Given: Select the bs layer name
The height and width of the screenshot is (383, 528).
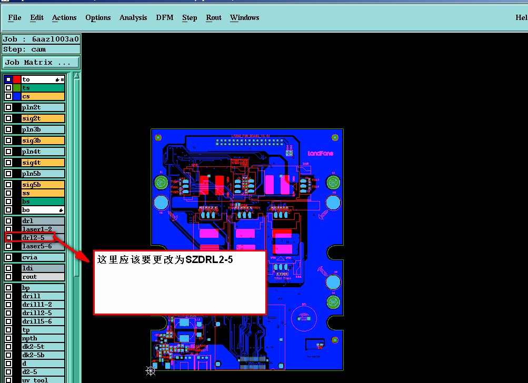Looking at the screenshot, I should [x=43, y=201].
